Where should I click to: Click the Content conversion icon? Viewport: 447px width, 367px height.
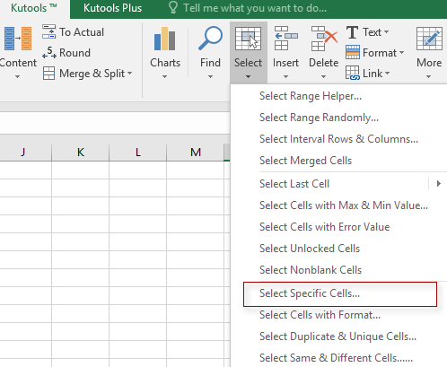[17, 39]
